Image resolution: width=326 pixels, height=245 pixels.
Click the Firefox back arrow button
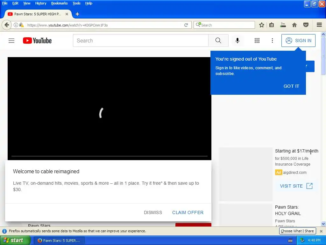pos(7,25)
